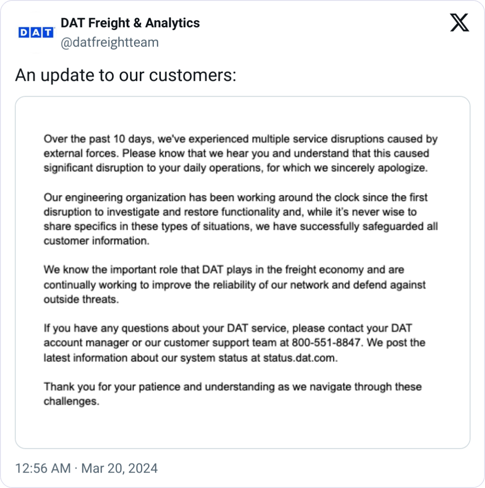Click the "An update to our customers:" text
The width and height of the screenshot is (485, 488).
(x=126, y=75)
